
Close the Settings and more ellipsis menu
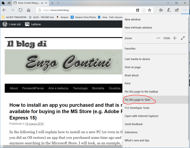tap(185, 10)
